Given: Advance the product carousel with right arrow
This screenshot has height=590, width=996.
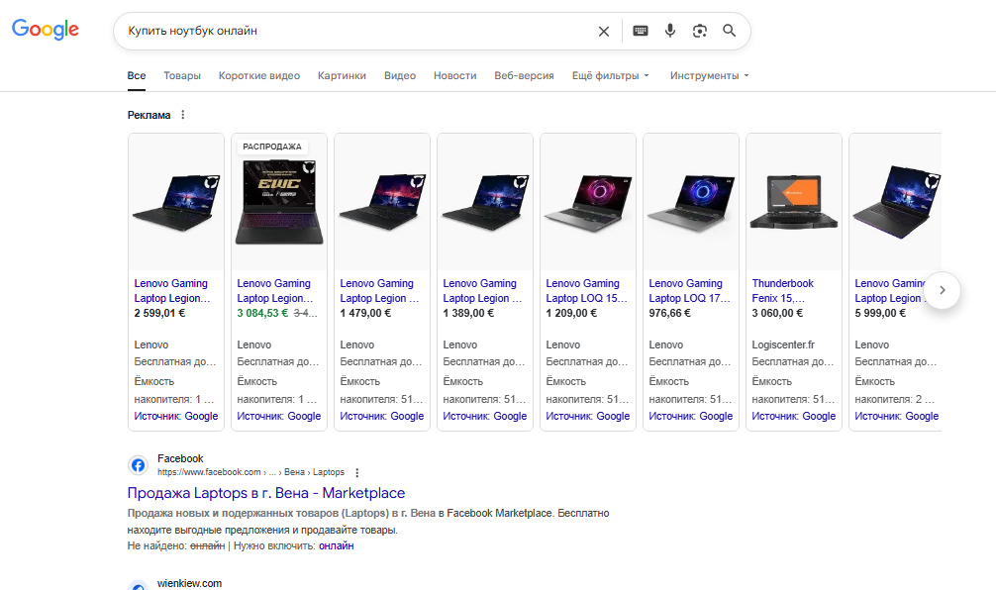Looking at the screenshot, I should 942,290.
